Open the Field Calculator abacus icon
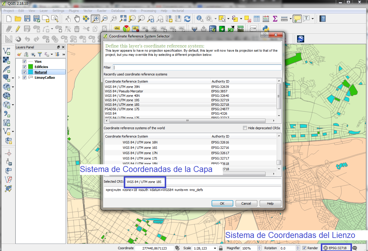The width and height of the screenshot is (368, 251). [266, 19]
